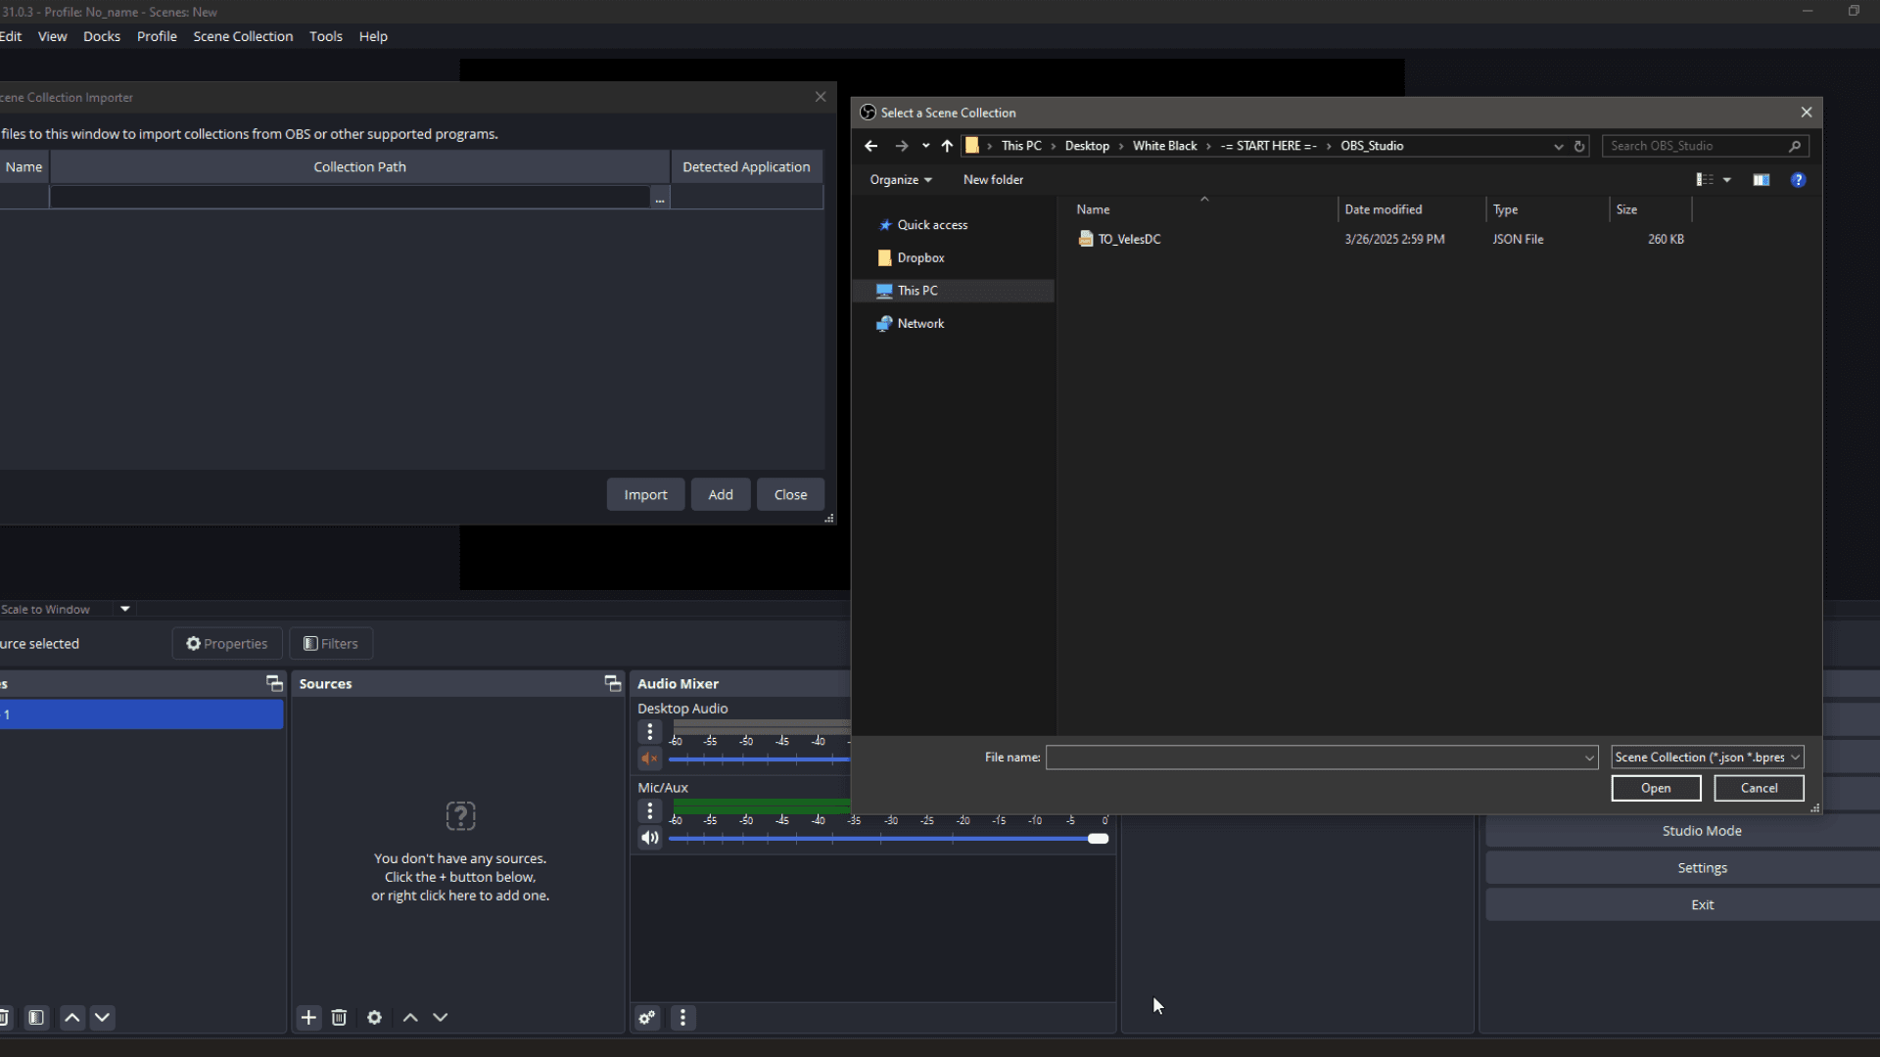Refresh the OBS_Studio folder view
This screenshot has height=1057, width=1880.
click(x=1579, y=146)
